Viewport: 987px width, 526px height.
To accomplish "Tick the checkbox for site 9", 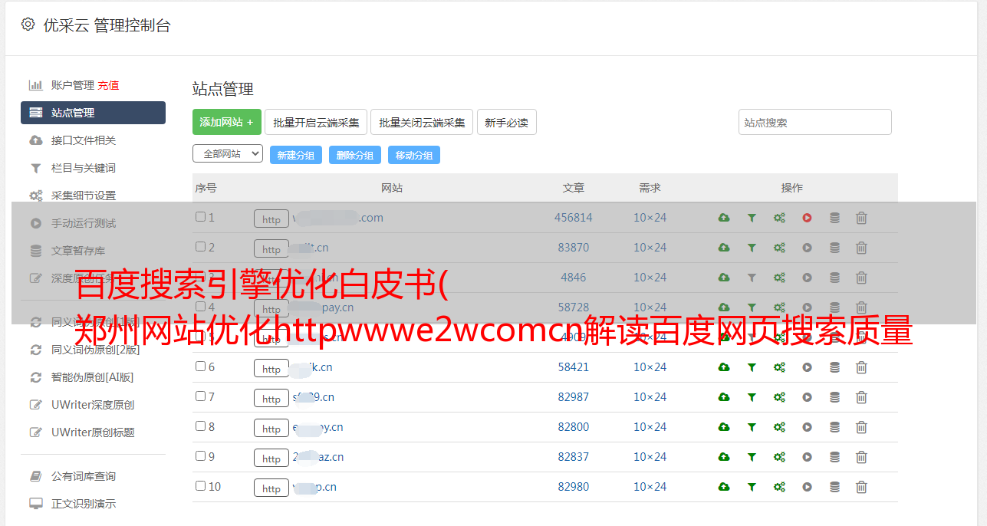I will click(x=200, y=456).
